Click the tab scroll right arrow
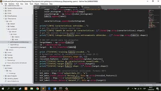The image size is (161, 91). point(37,7)
